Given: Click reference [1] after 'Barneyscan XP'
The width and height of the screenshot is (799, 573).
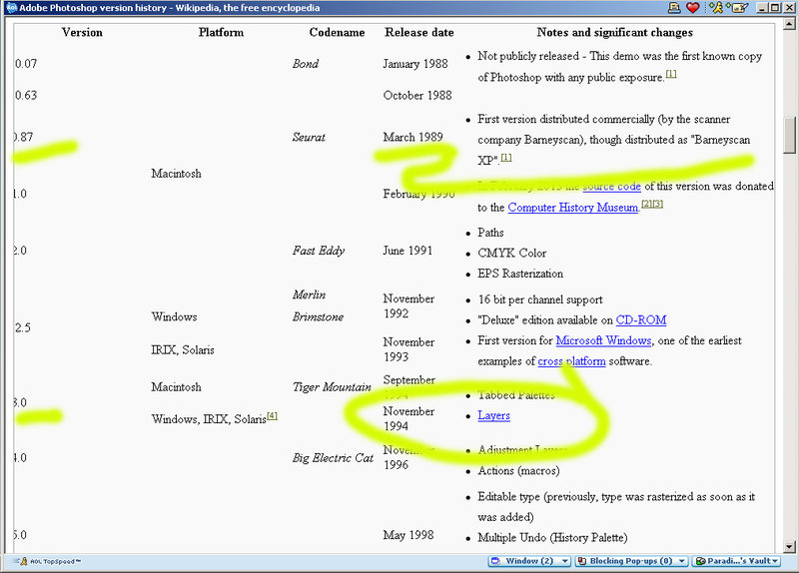Looking at the screenshot, I should pos(506,158).
